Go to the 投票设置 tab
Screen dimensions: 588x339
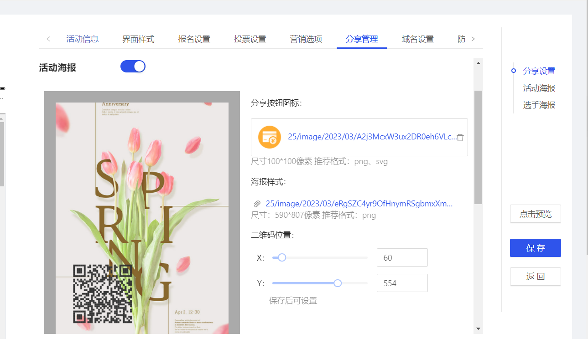(x=250, y=39)
